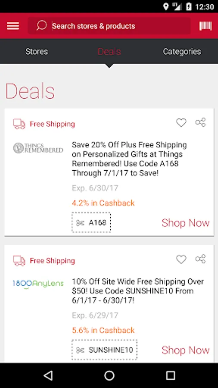Tap the Things Remembered store logo
The width and height of the screenshot is (218, 388).
pos(38,148)
